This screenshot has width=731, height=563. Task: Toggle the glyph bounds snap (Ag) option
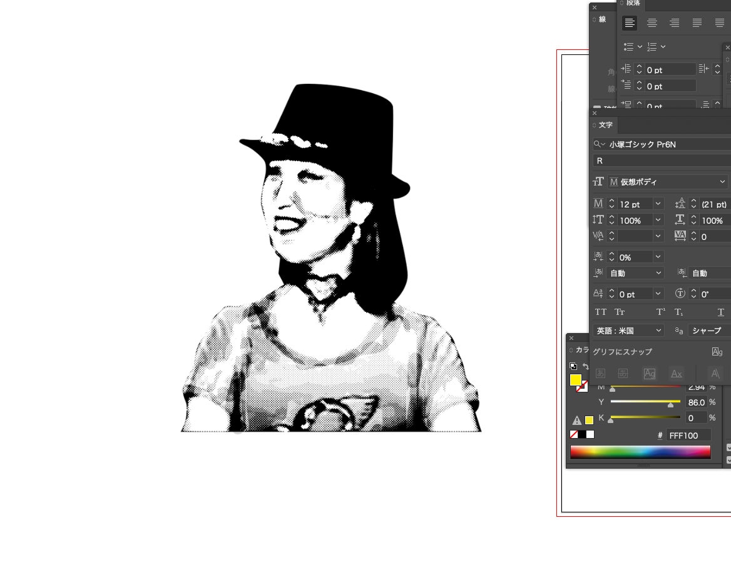(717, 352)
